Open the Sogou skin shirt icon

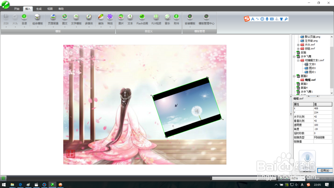(281, 19)
